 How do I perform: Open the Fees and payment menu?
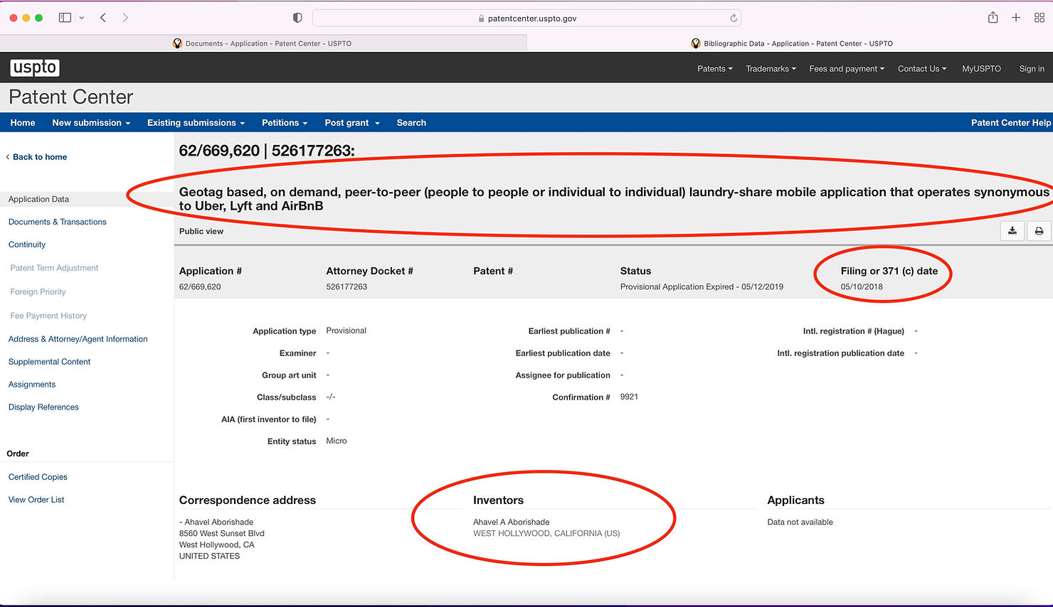847,69
